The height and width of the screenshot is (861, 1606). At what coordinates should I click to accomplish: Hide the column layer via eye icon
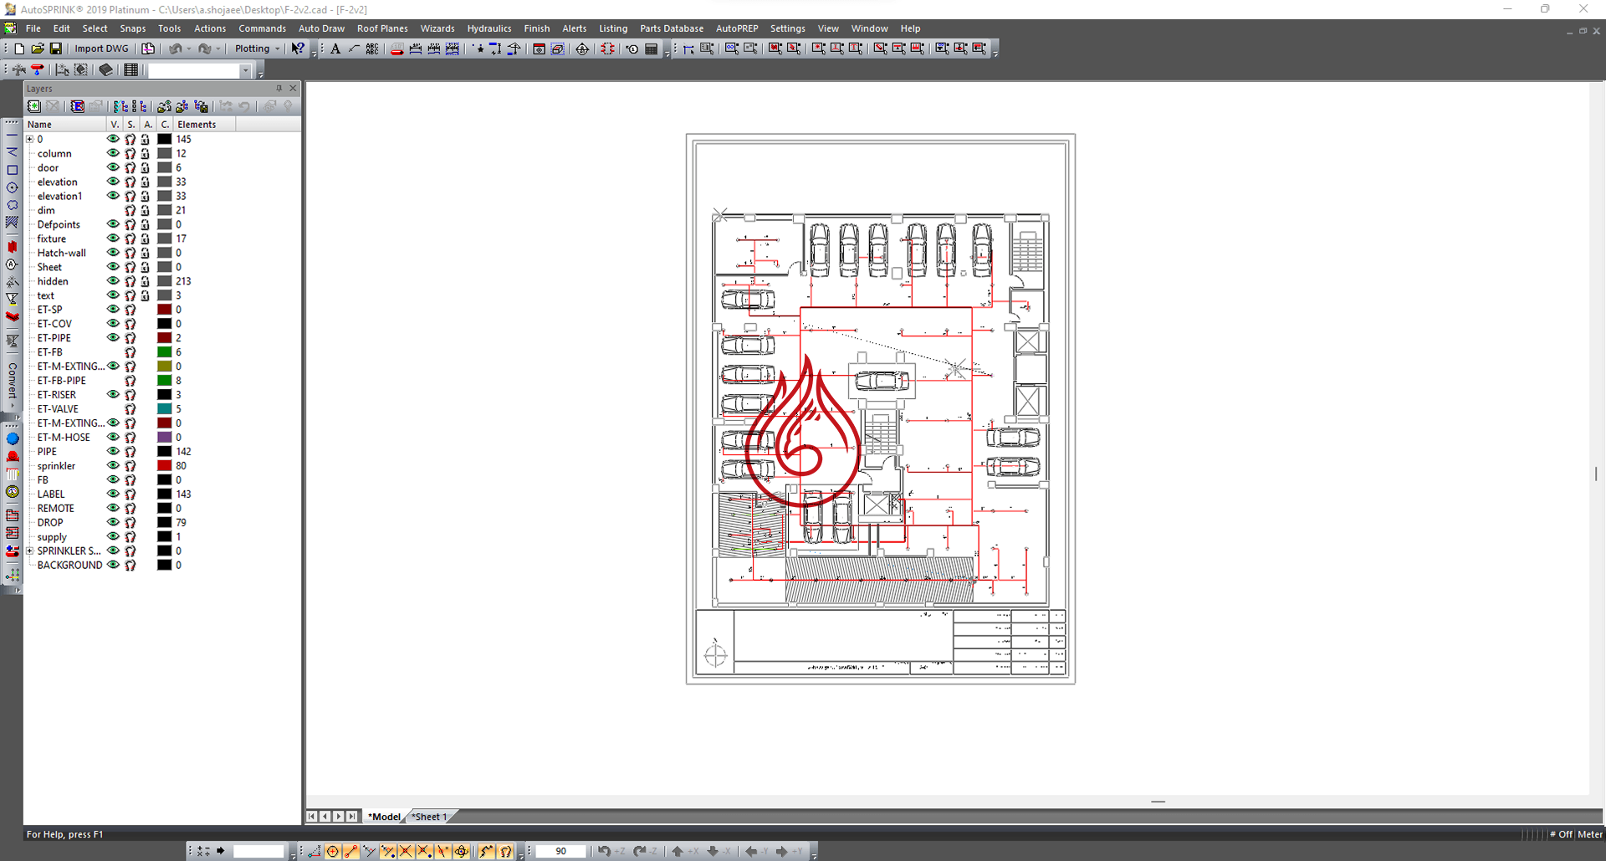[x=113, y=153]
